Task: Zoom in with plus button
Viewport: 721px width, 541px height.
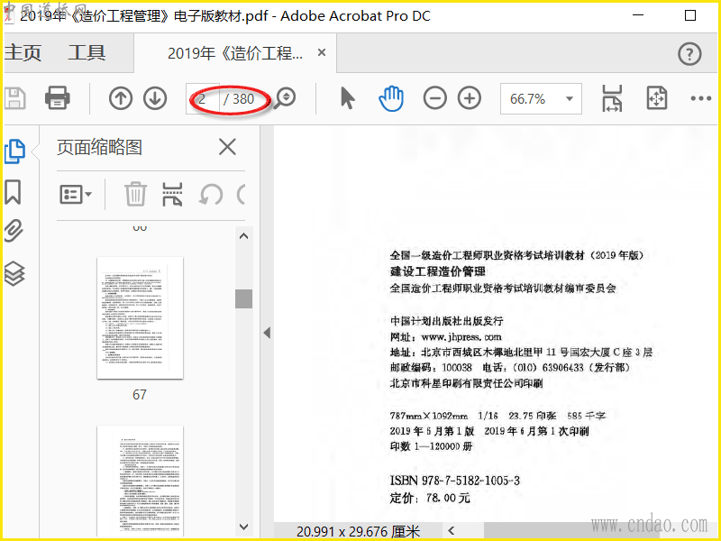Action: (470, 98)
